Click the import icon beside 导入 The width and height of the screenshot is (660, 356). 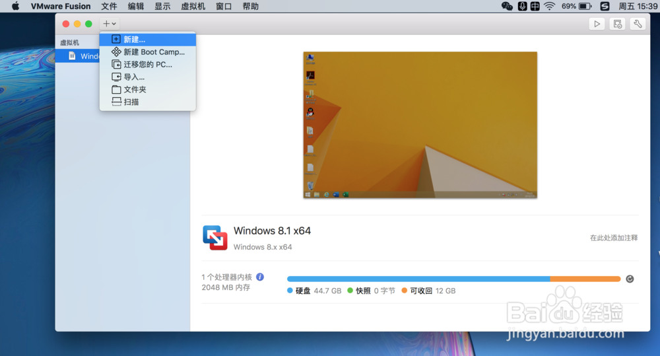[x=116, y=77]
